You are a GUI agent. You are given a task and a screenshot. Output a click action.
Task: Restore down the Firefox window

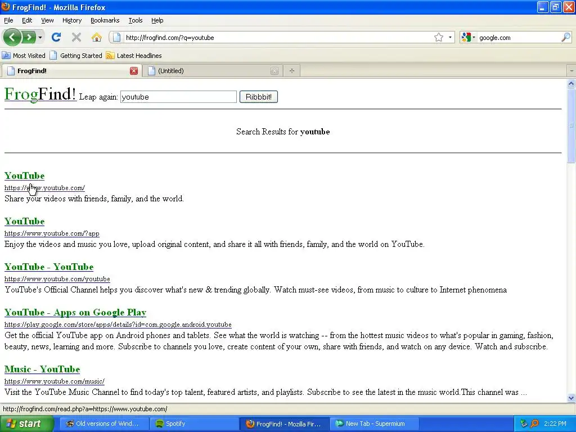coord(556,7)
